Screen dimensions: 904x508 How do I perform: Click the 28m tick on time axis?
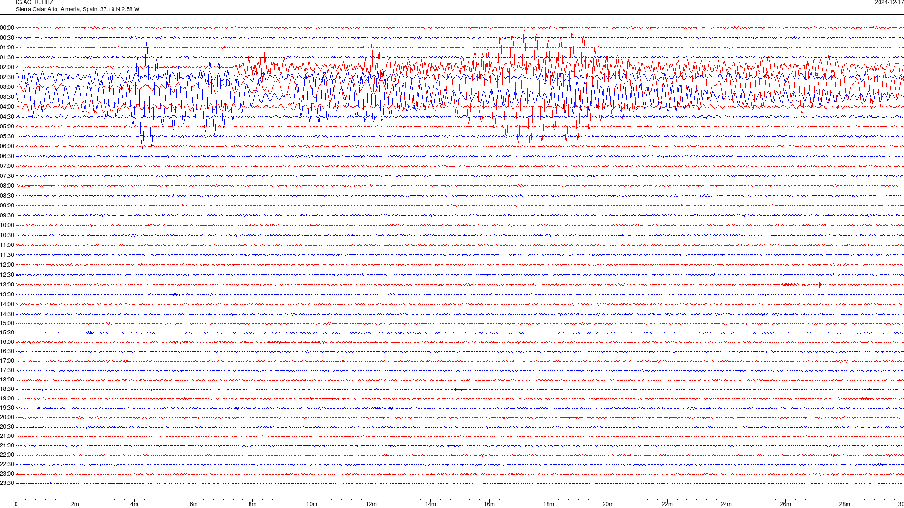coord(845,504)
